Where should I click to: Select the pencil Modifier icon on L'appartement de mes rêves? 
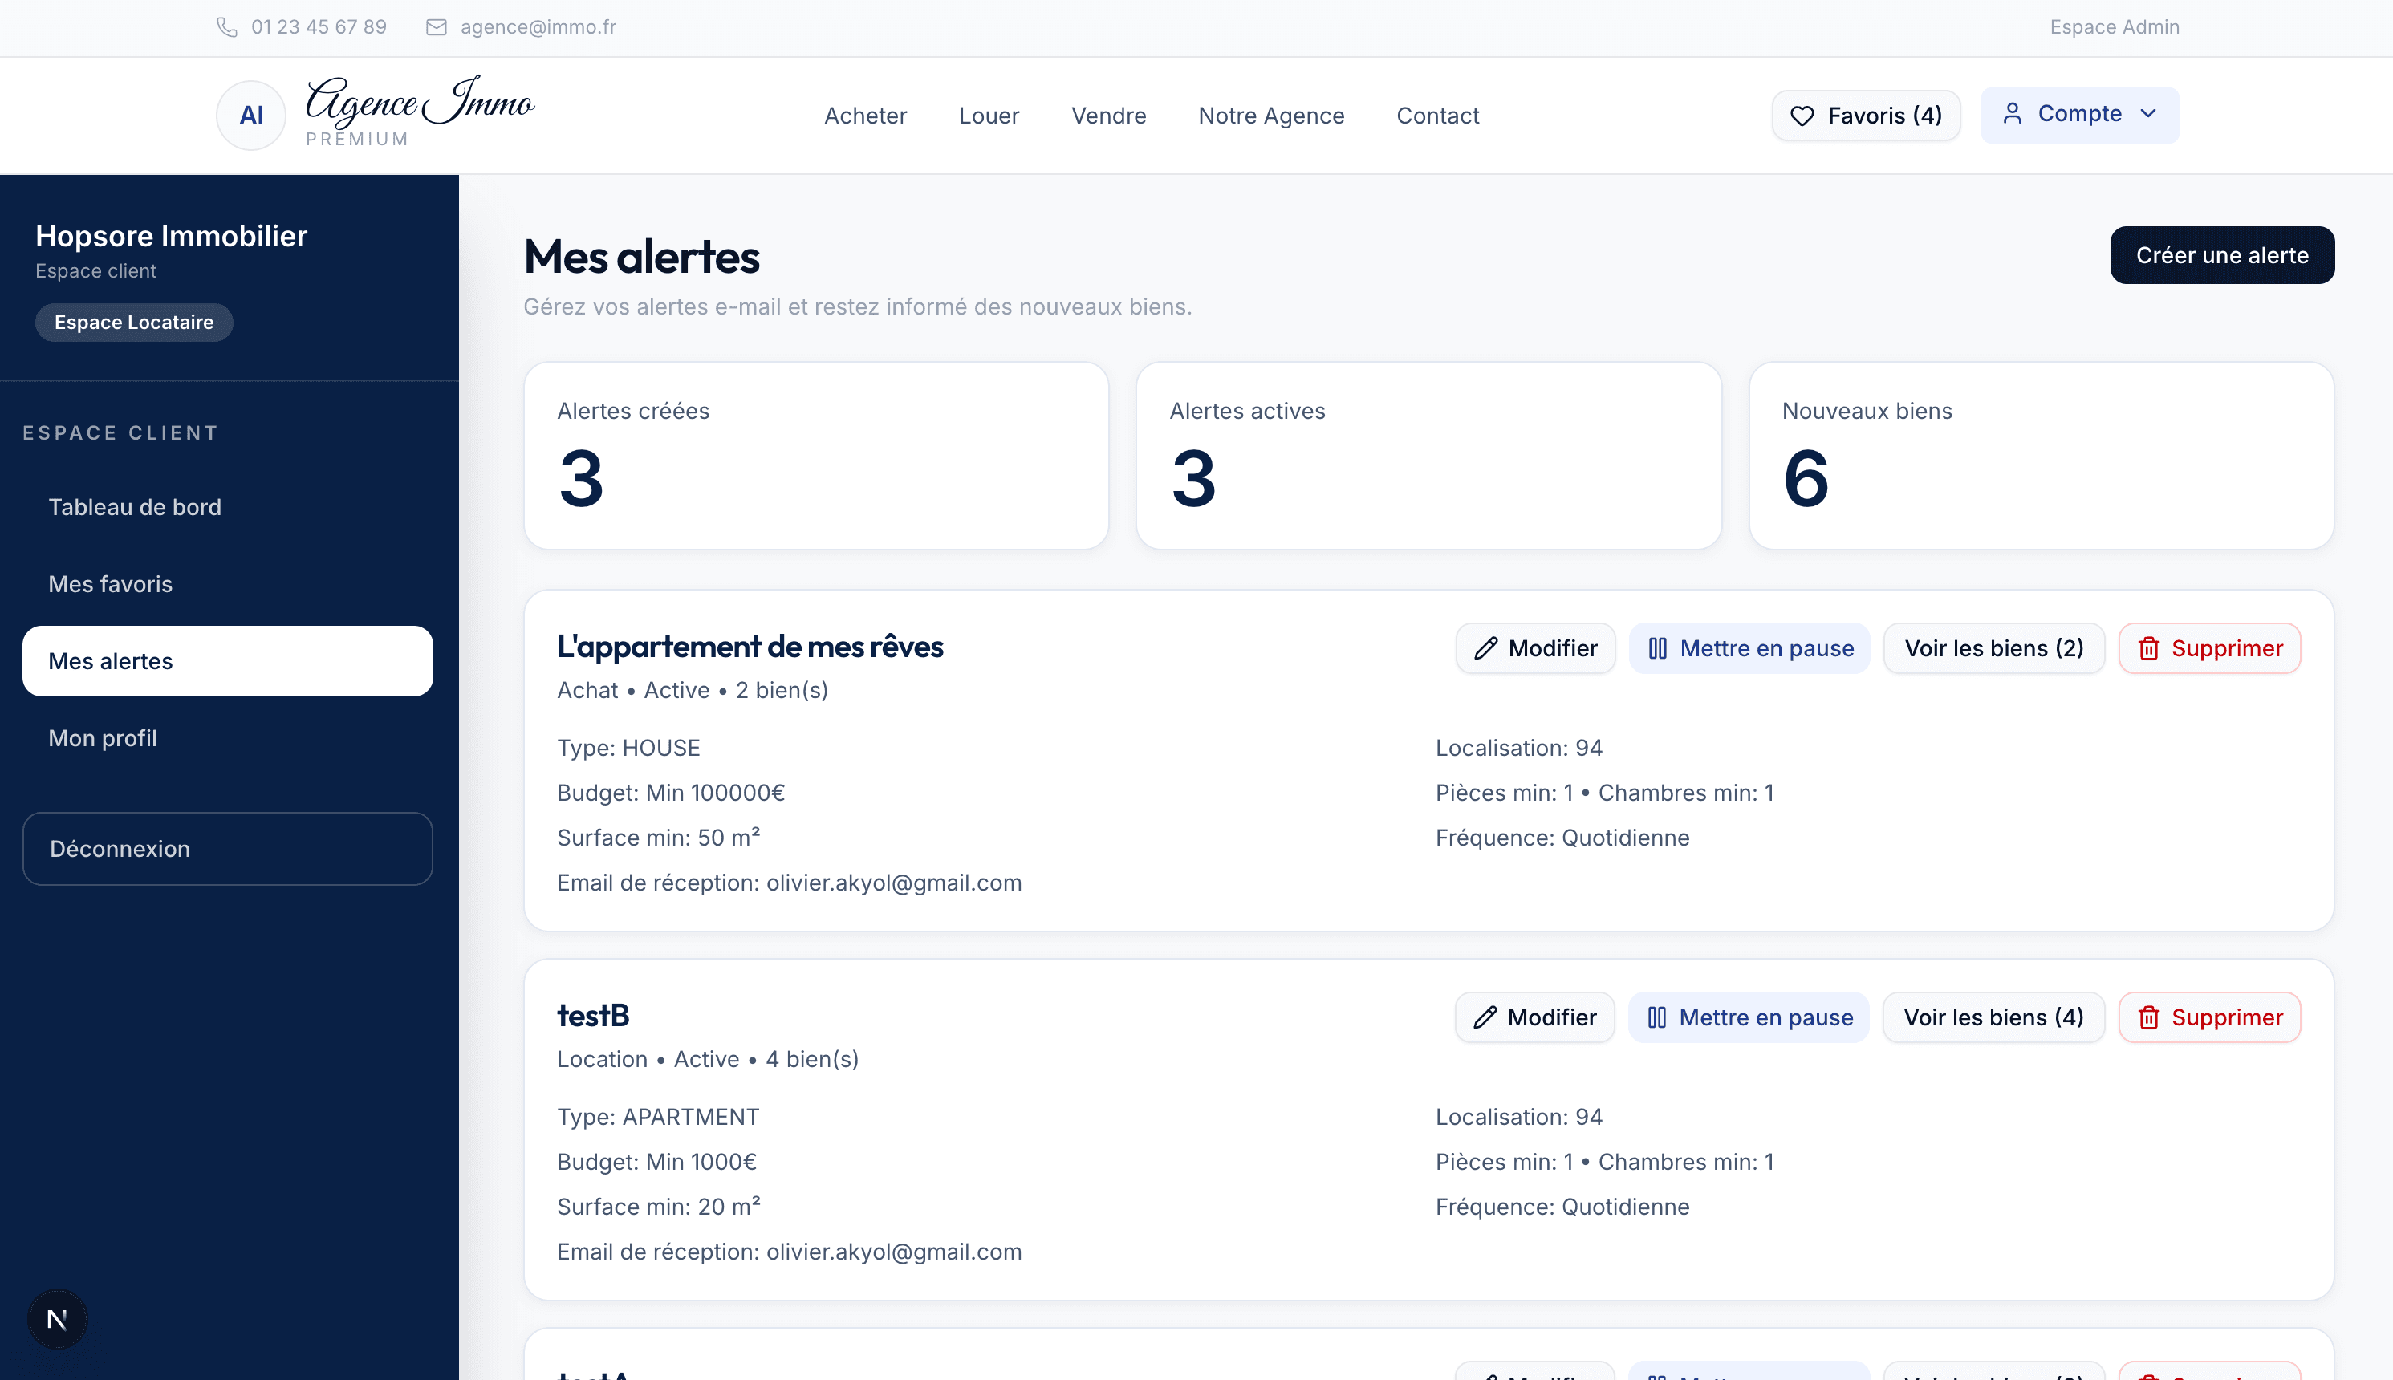pos(1486,648)
